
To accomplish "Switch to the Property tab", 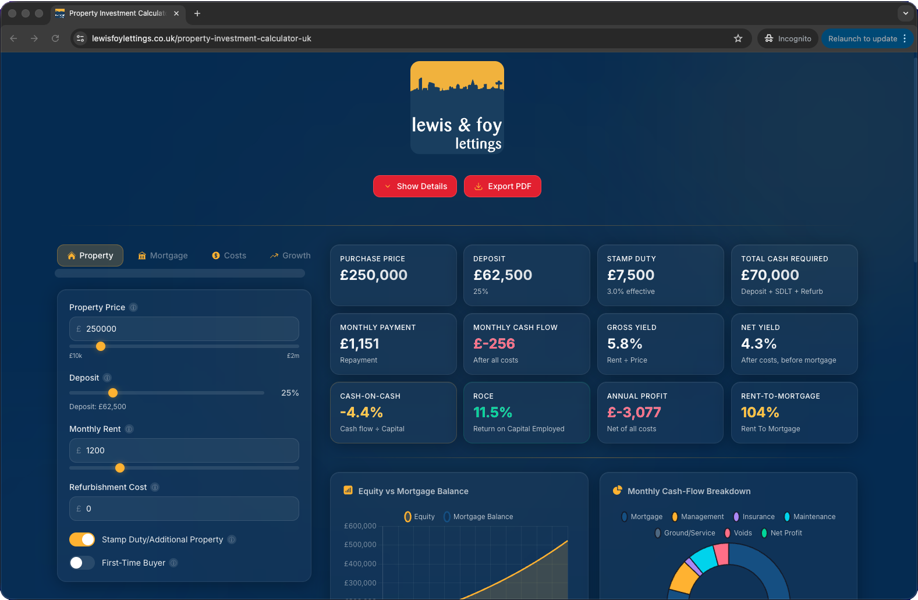I will coord(90,255).
